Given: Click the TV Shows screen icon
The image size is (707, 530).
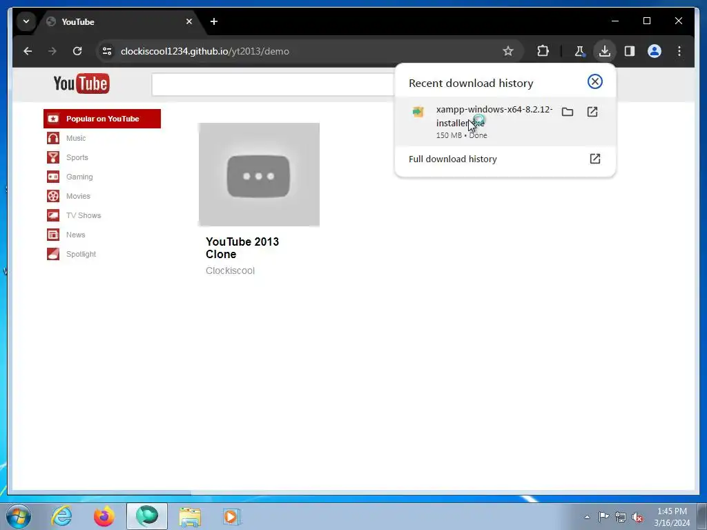Looking at the screenshot, I should pyautogui.click(x=53, y=215).
